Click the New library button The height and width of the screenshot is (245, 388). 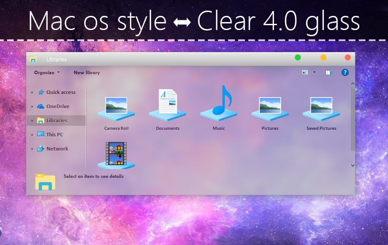87,72
